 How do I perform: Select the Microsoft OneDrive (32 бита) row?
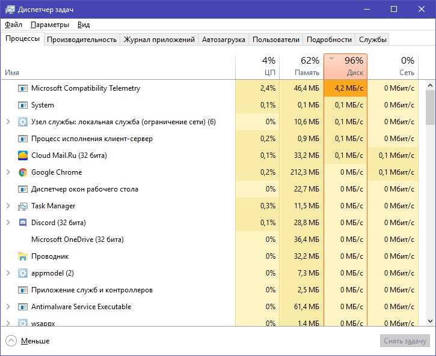coord(210,240)
